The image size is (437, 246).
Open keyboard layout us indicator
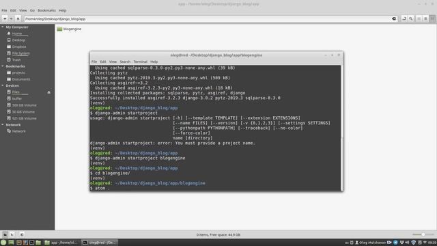[347, 243]
